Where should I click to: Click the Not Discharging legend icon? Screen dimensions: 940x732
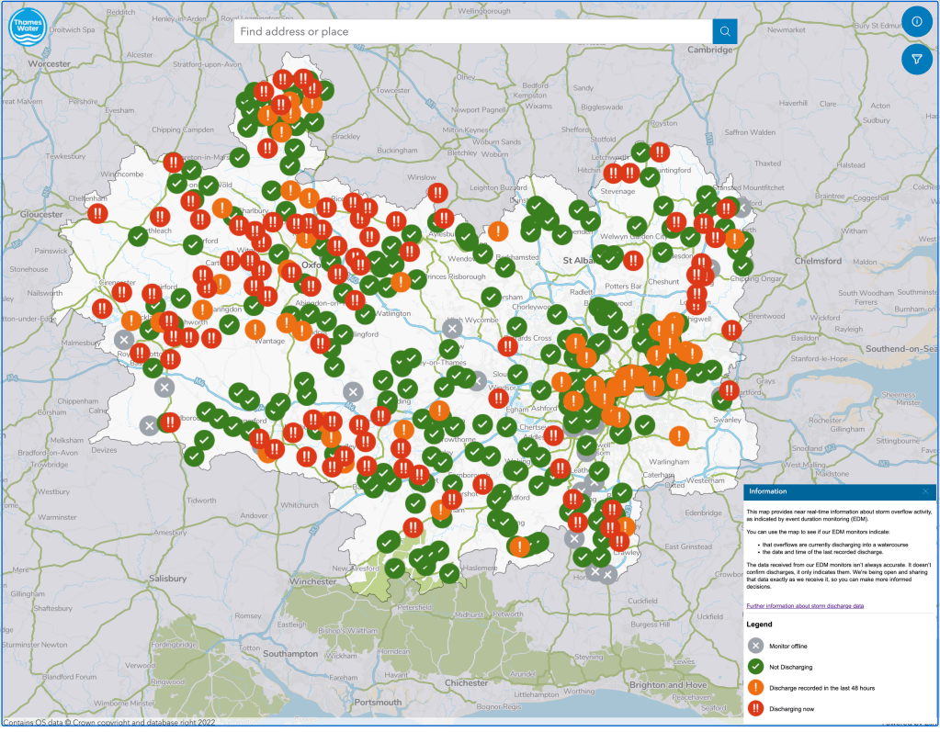pos(755,667)
